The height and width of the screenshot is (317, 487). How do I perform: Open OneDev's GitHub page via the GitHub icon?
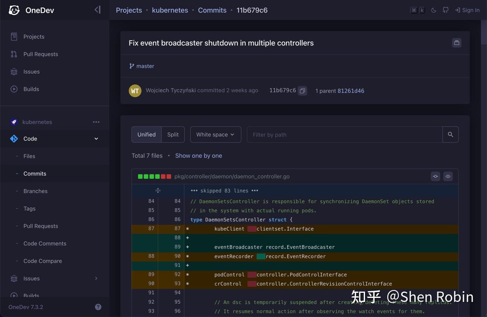(445, 10)
